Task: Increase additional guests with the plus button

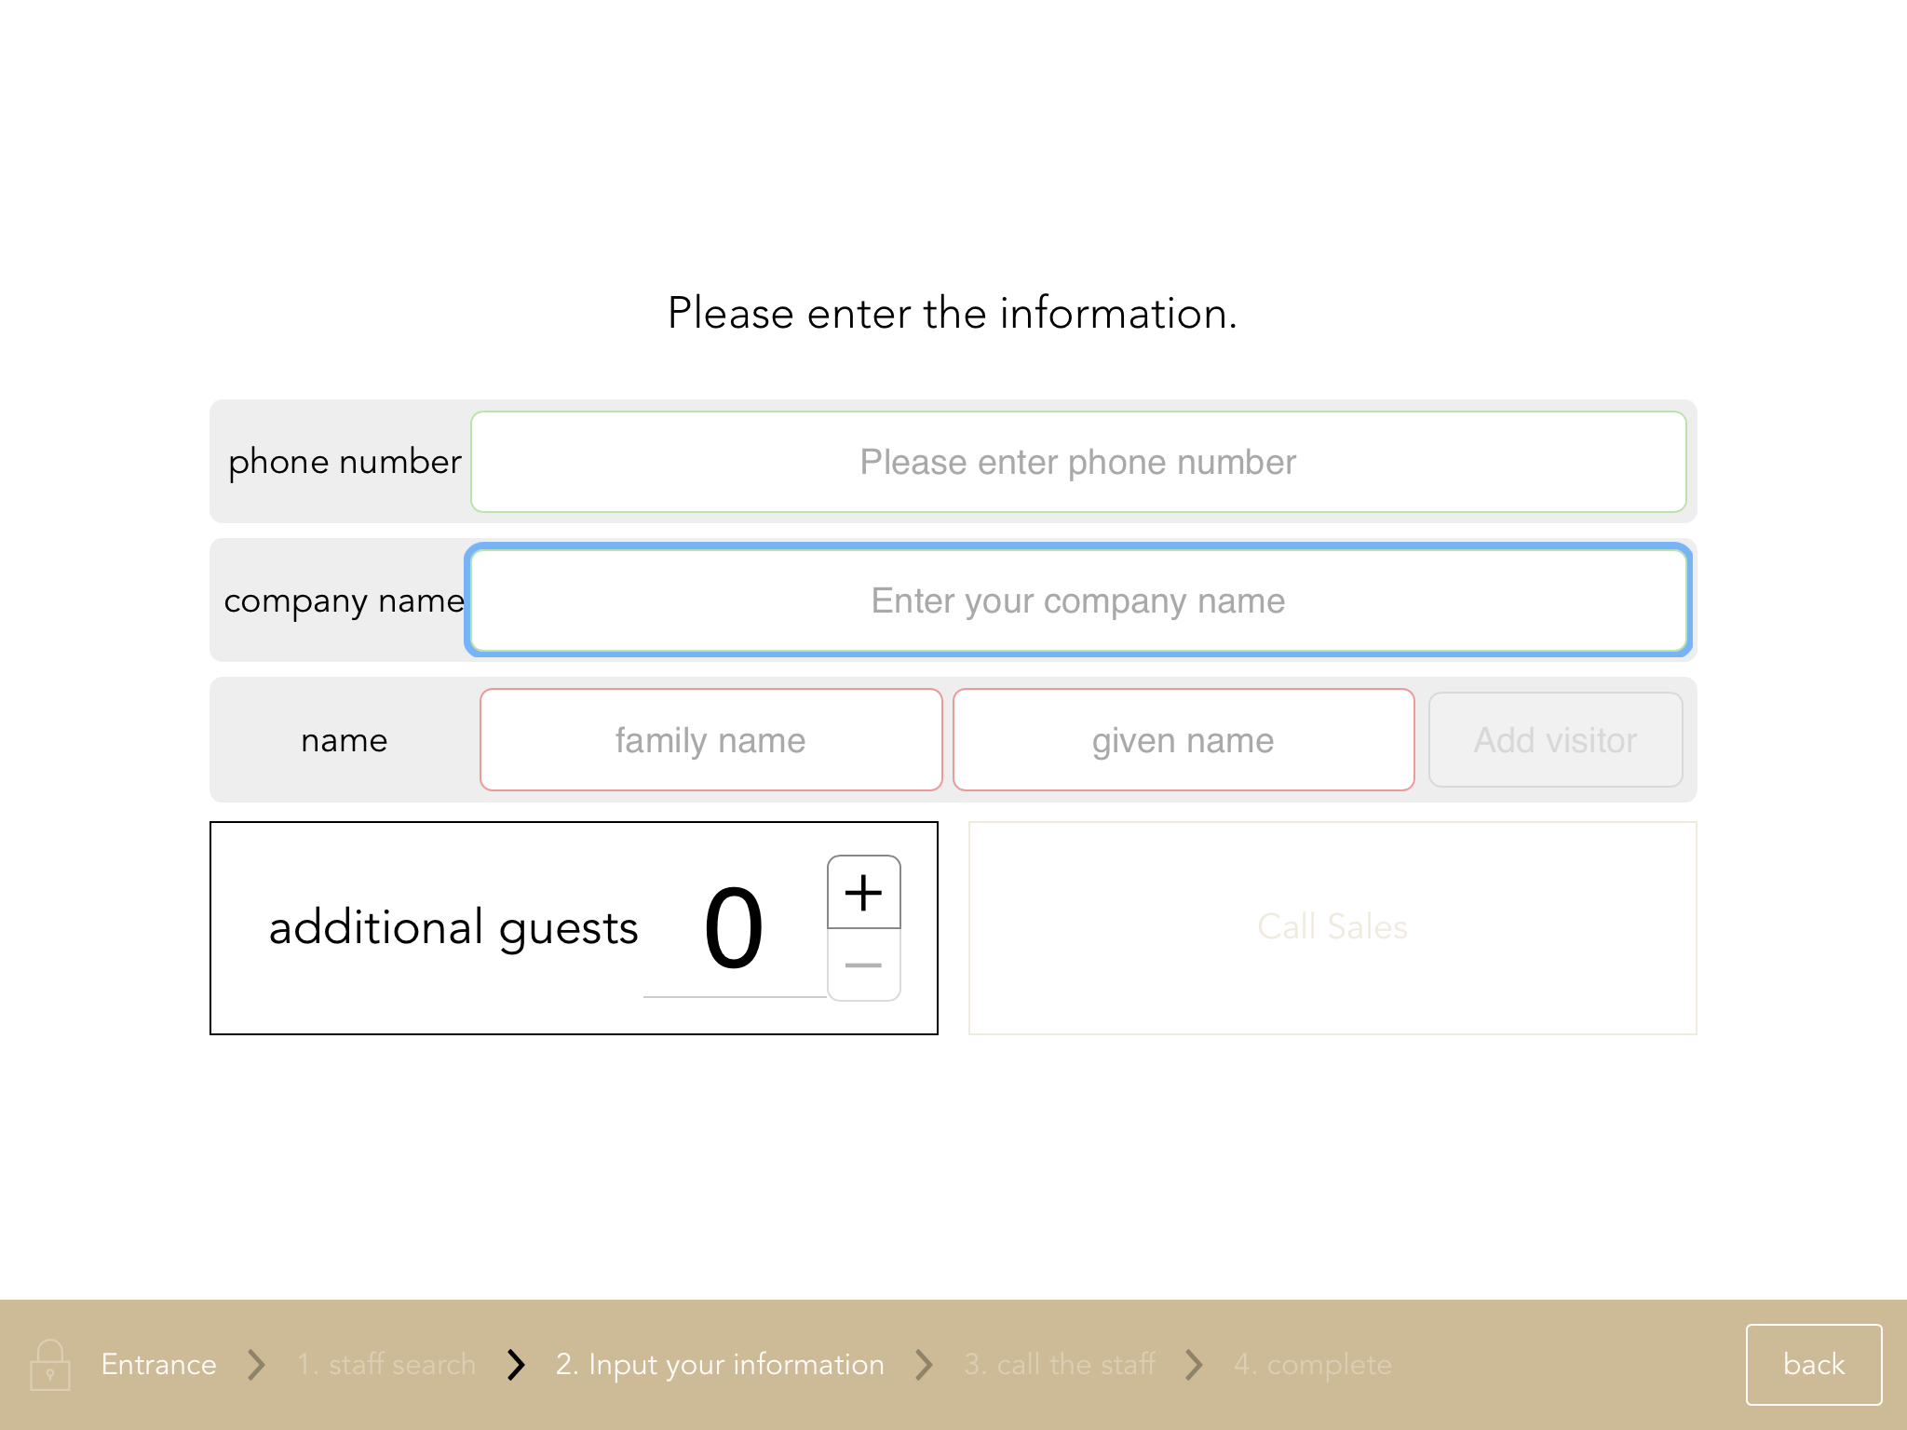Action: point(863,891)
